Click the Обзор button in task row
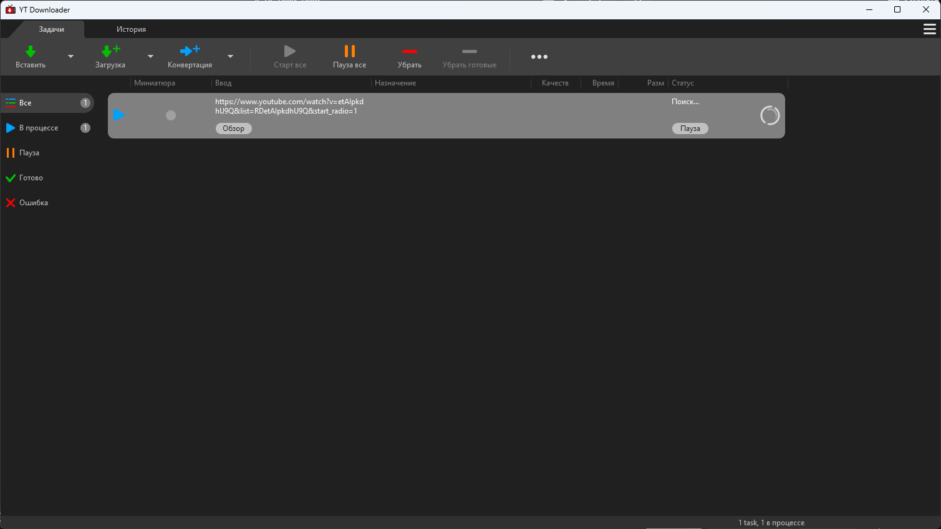 coord(233,129)
